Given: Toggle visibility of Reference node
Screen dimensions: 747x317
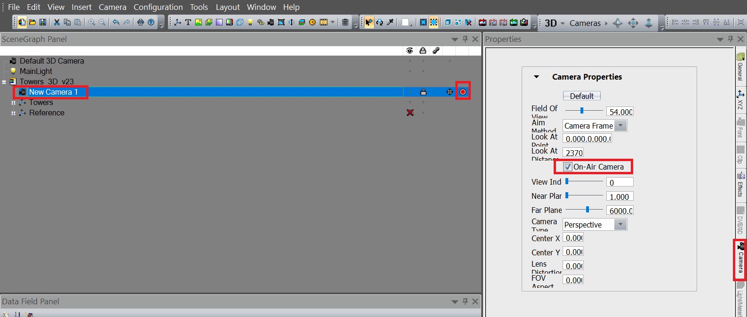Looking at the screenshot, I should coord(410,113).
